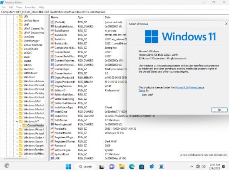
Task: Select the UBR DWORD icon
Action: tap(52, 158)
